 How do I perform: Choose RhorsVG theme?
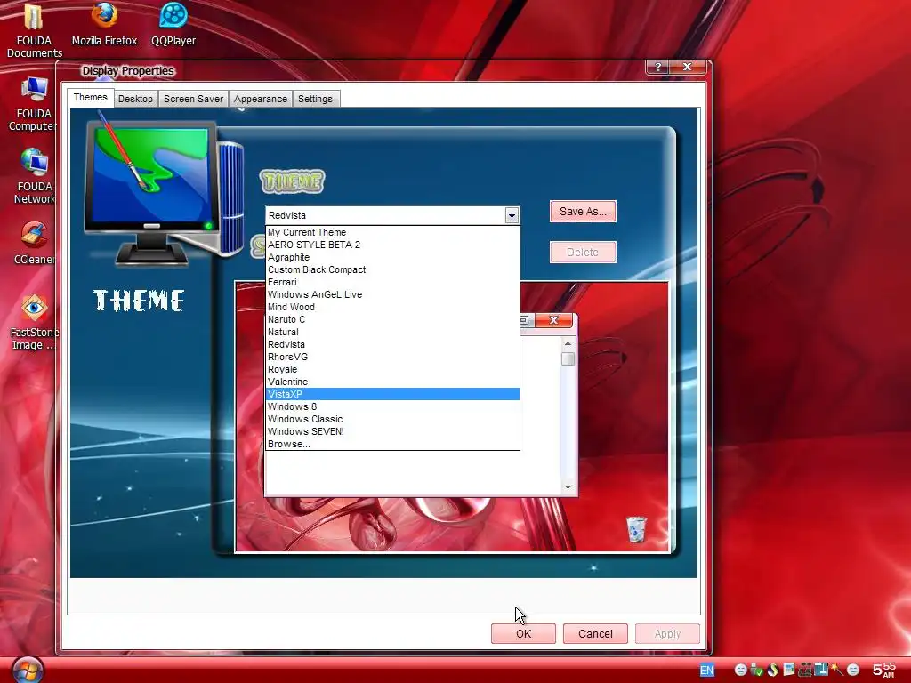pyautogui.click(x=392, y=357)
